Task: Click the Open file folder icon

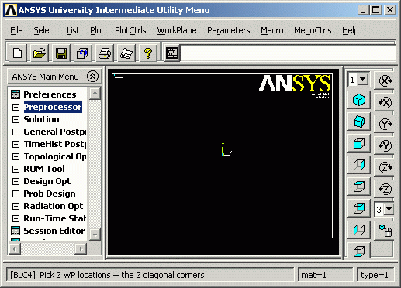Action: (40, 53)
